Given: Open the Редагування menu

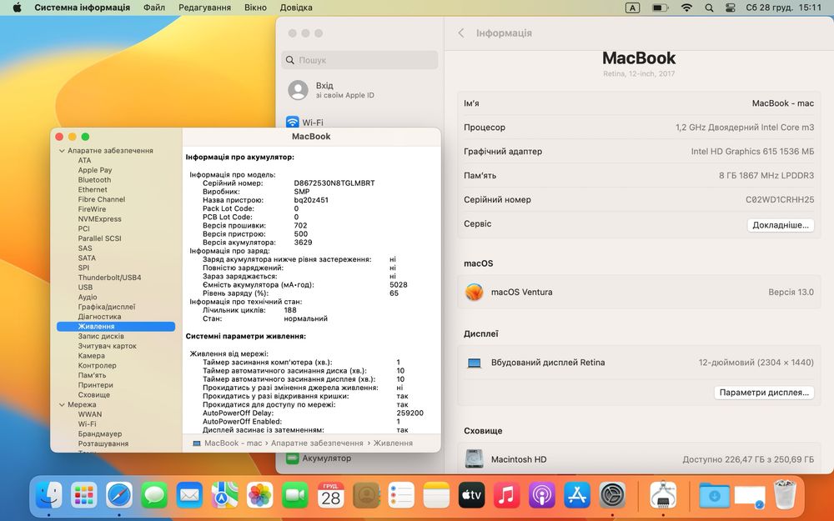Looking at the screenshot, I should 205,8.
